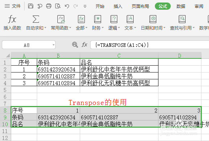Switch to the 开始 tab
The width and height of the screenshot is (209, 141).
click(100, 6)
